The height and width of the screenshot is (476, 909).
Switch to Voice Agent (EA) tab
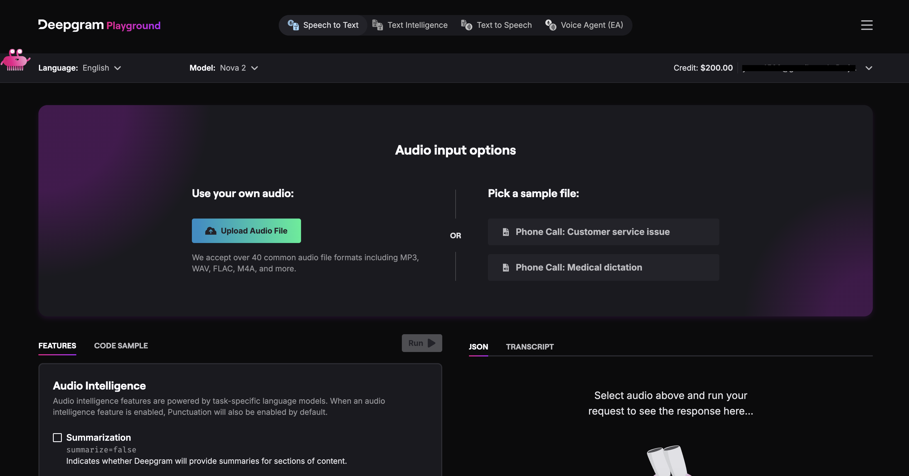(584, 25)
